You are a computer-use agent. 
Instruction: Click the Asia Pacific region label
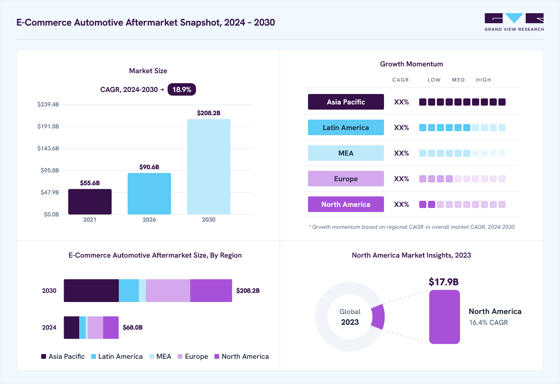pyautogui.click(x=346, y=102)
